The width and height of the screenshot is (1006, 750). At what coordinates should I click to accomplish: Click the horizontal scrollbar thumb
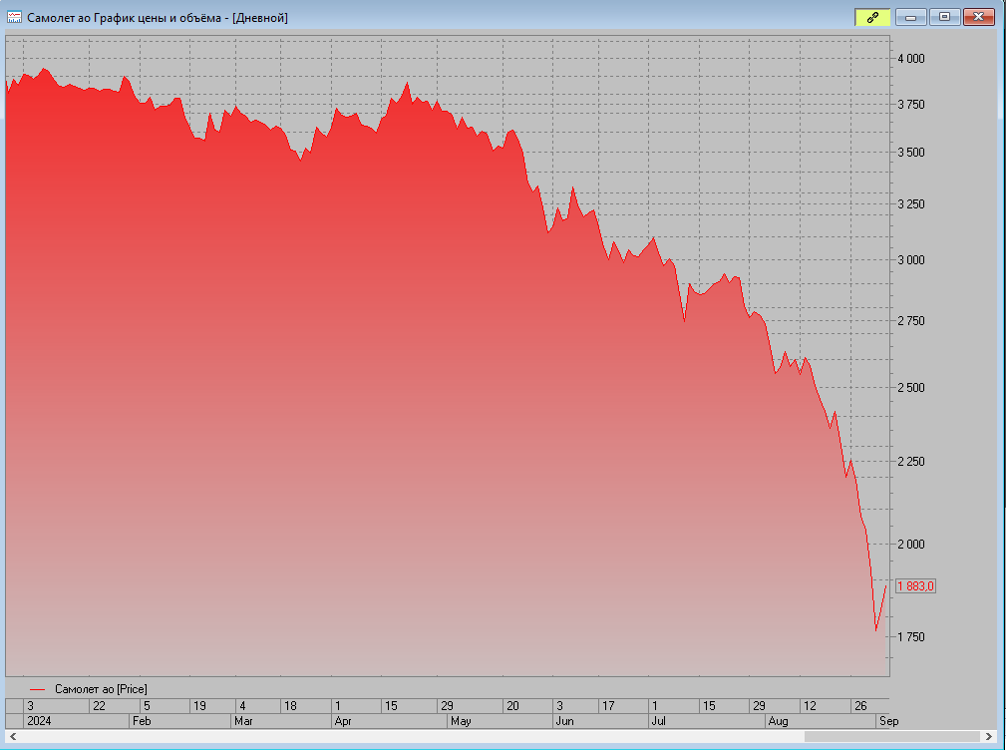(891, 736)
